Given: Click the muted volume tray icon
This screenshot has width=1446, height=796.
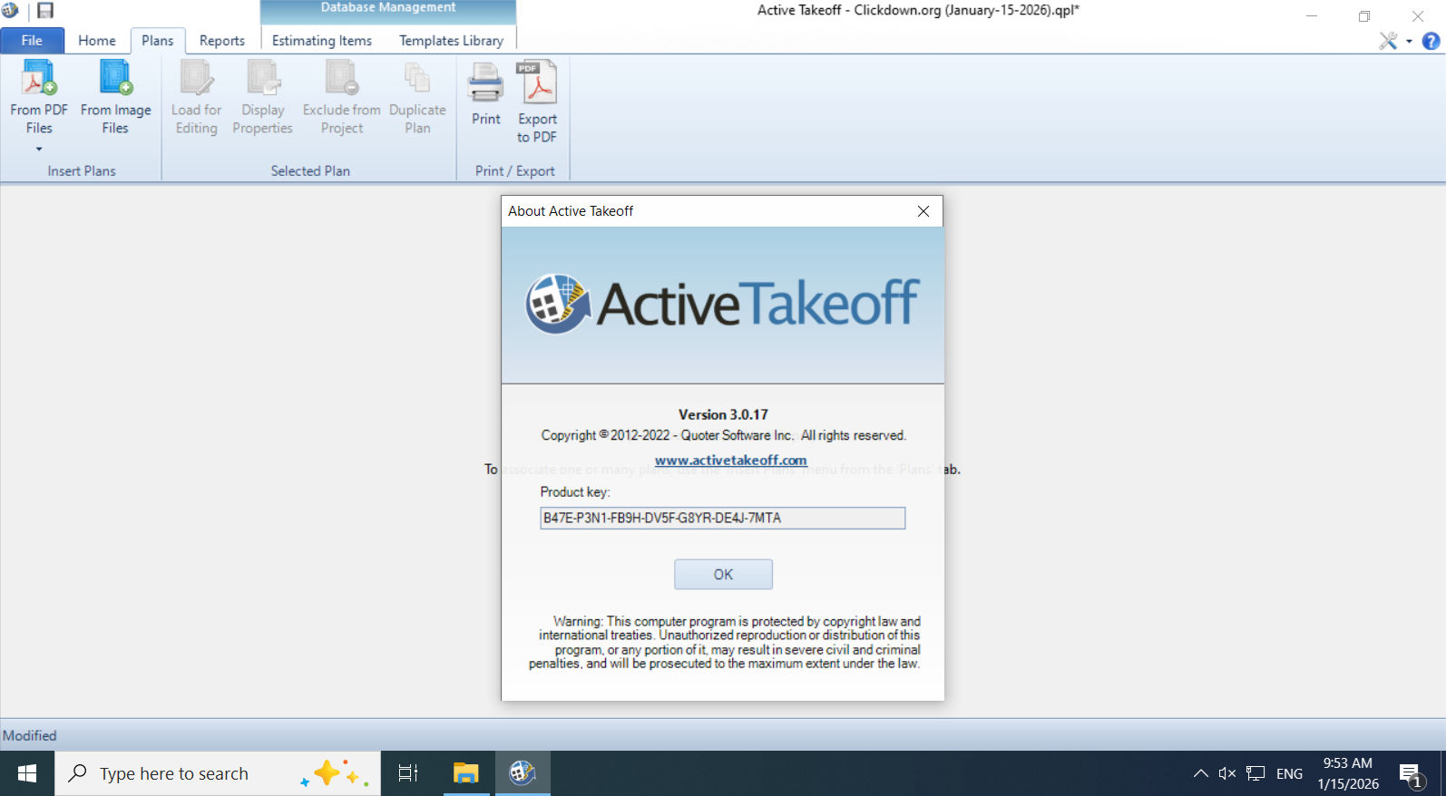Looking at the screenshot, I should point(1227,773).
